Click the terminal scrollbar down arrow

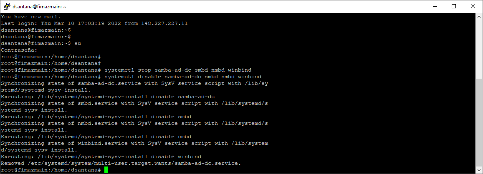tap(479, 170)
